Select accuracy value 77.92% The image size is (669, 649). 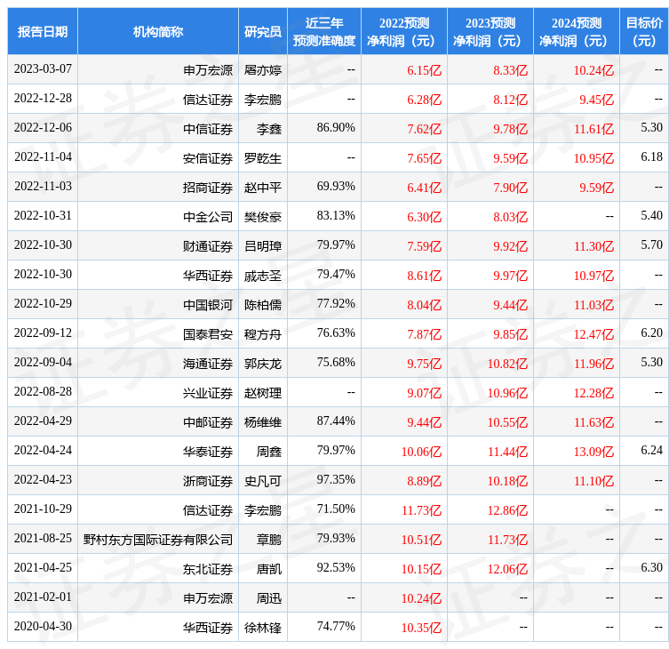click(336, 303)
